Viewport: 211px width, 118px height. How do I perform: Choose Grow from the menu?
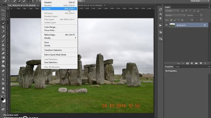[59, 42]
